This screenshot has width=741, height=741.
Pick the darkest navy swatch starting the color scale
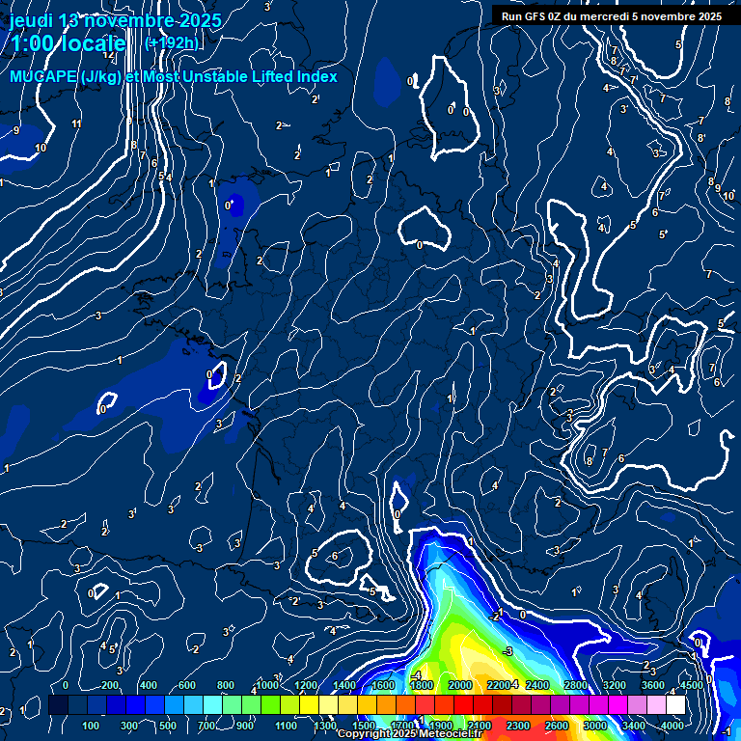(x=58, y=704)
